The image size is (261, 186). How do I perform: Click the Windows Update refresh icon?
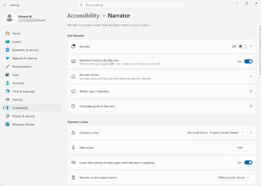click(x=7, y=124)
